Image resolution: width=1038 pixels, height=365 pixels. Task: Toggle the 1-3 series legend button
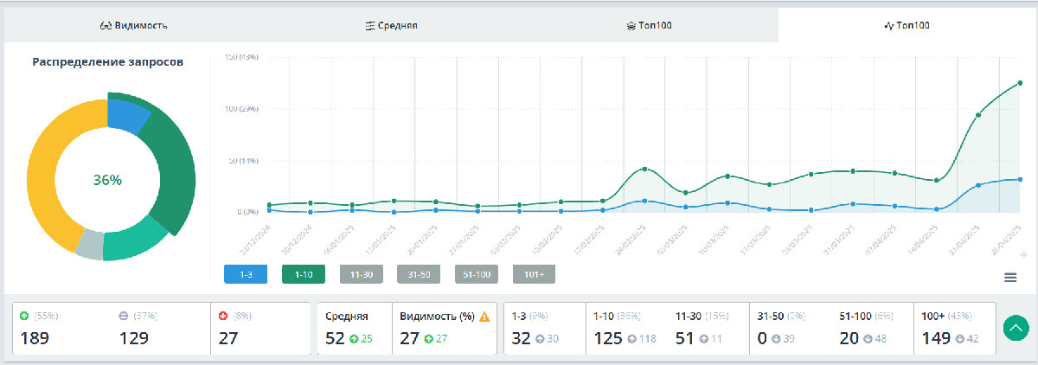tap(245, 274)
